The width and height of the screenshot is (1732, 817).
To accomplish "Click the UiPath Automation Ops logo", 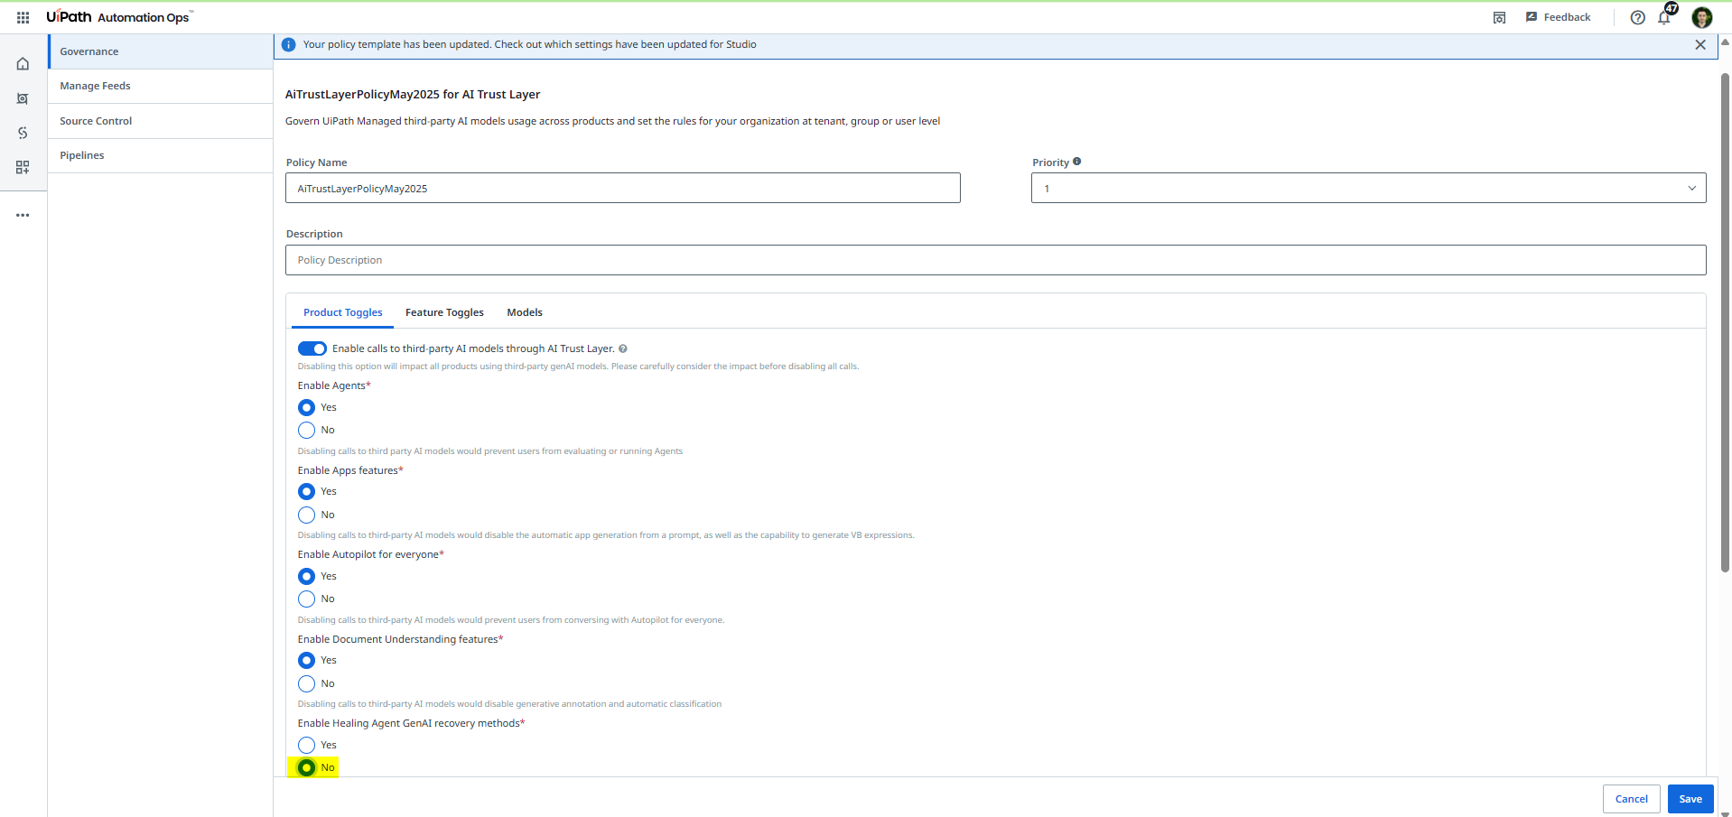I will click(x=118, y=17).
